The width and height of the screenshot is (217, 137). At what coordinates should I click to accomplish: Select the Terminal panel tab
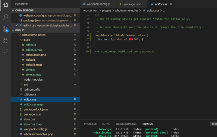(147, 124)
